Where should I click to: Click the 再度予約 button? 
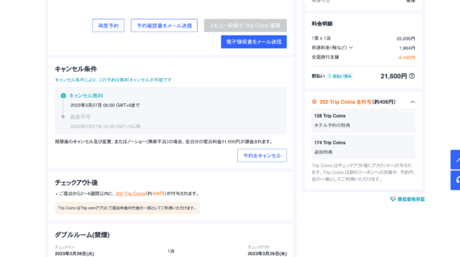[x=108, y=26]
